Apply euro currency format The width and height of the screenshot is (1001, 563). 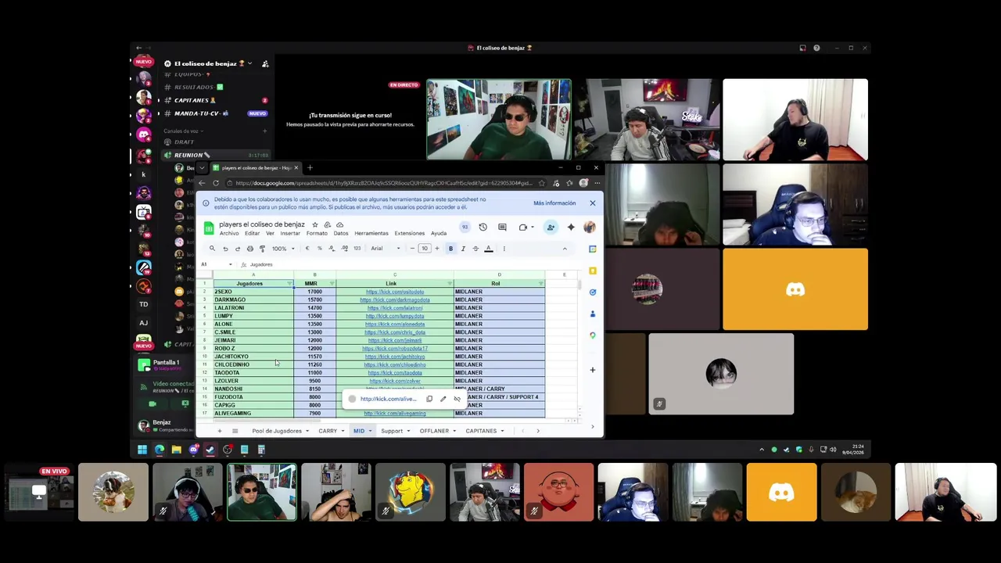[x=307, y=249]
